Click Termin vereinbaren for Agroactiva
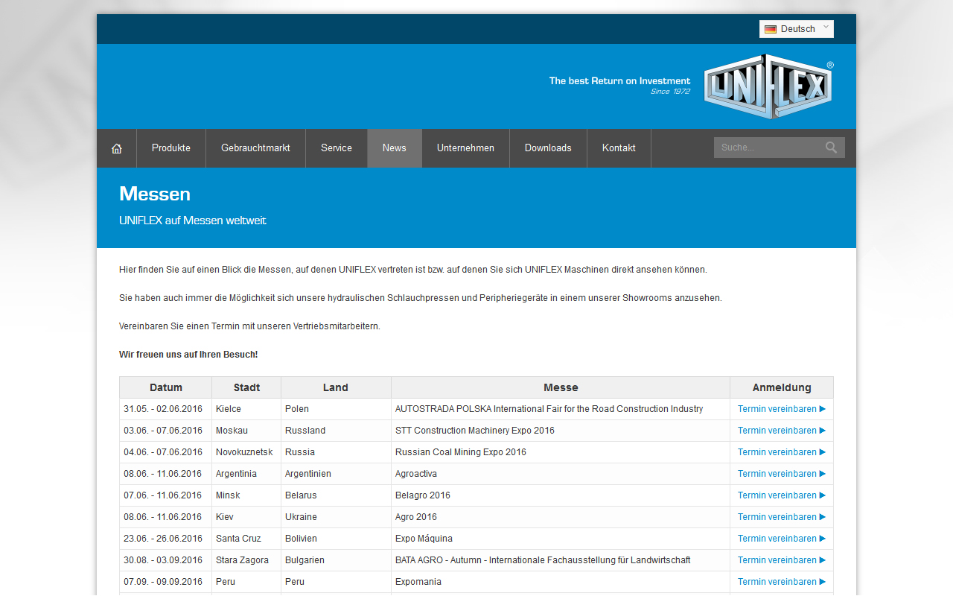The image size is (953, 596). click(x=782, y=474)
